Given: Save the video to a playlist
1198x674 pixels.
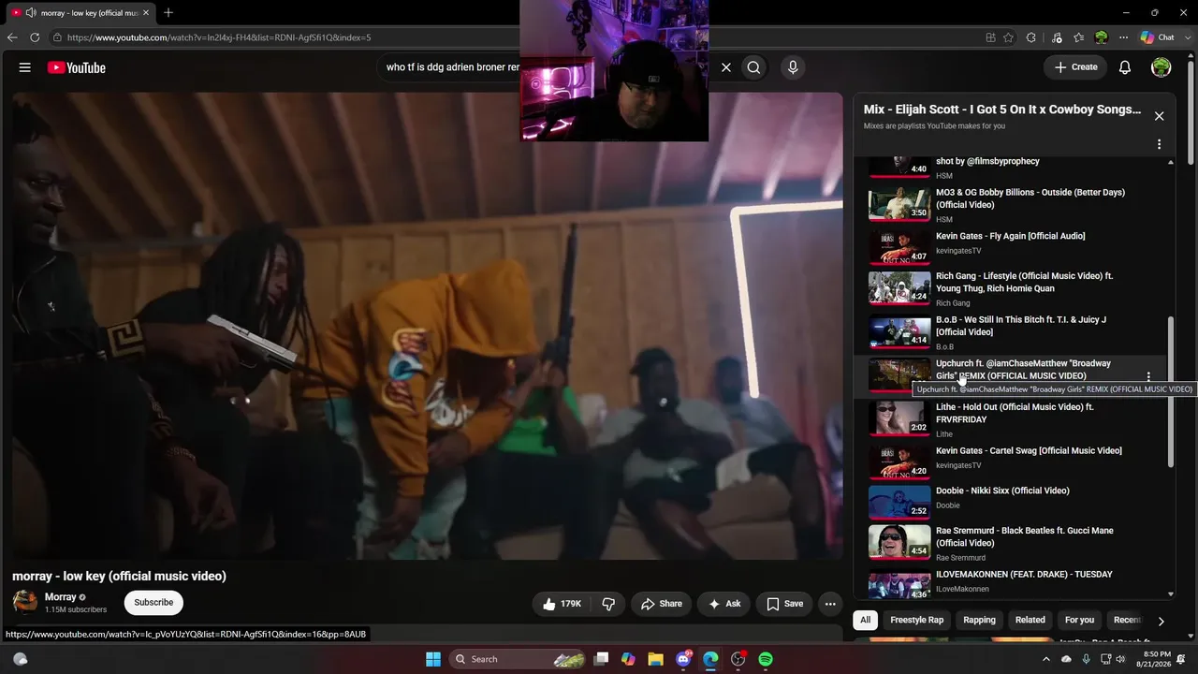Looking at the screenshot, I should (784, 604).
